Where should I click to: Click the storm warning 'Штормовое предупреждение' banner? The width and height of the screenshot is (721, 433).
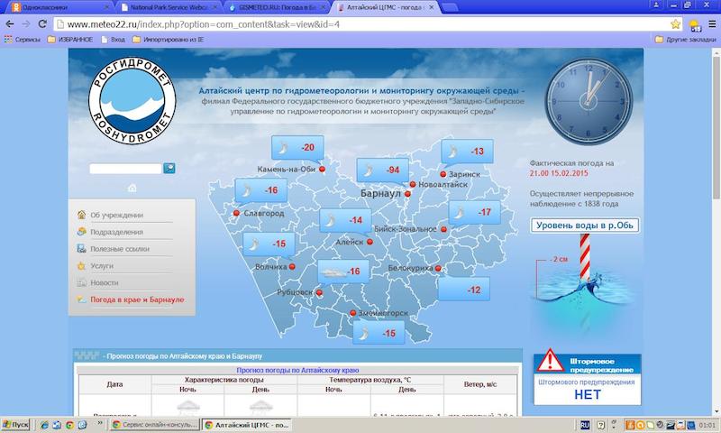click(585, 364)
